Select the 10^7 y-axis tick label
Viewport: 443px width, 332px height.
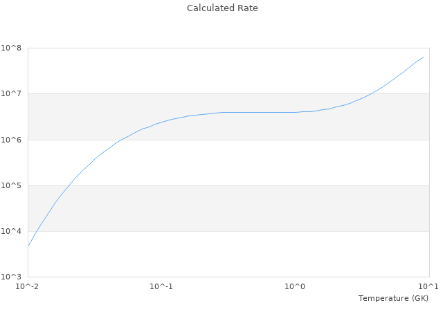pyautogui.click(x=11, y=93)
